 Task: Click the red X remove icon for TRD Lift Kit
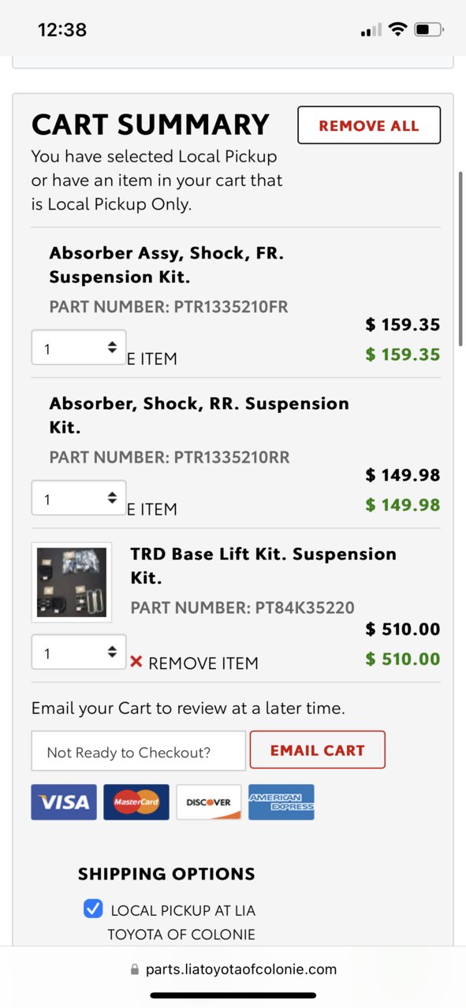point(136,662)
